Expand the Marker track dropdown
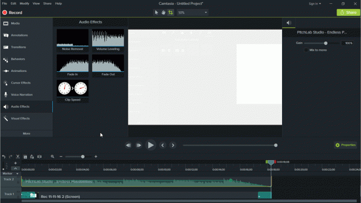The height and width of the screenshot is (203, 361). pos(17,173)
